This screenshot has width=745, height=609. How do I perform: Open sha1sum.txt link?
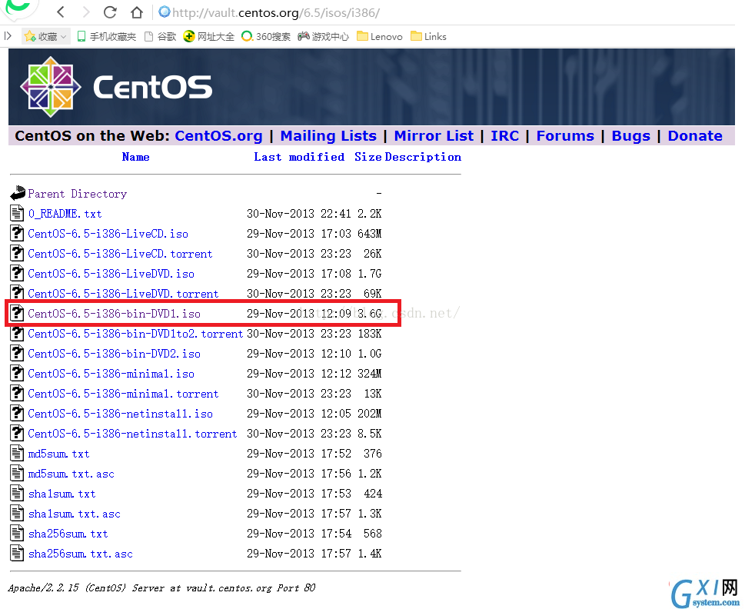click(x=62, y=494)
